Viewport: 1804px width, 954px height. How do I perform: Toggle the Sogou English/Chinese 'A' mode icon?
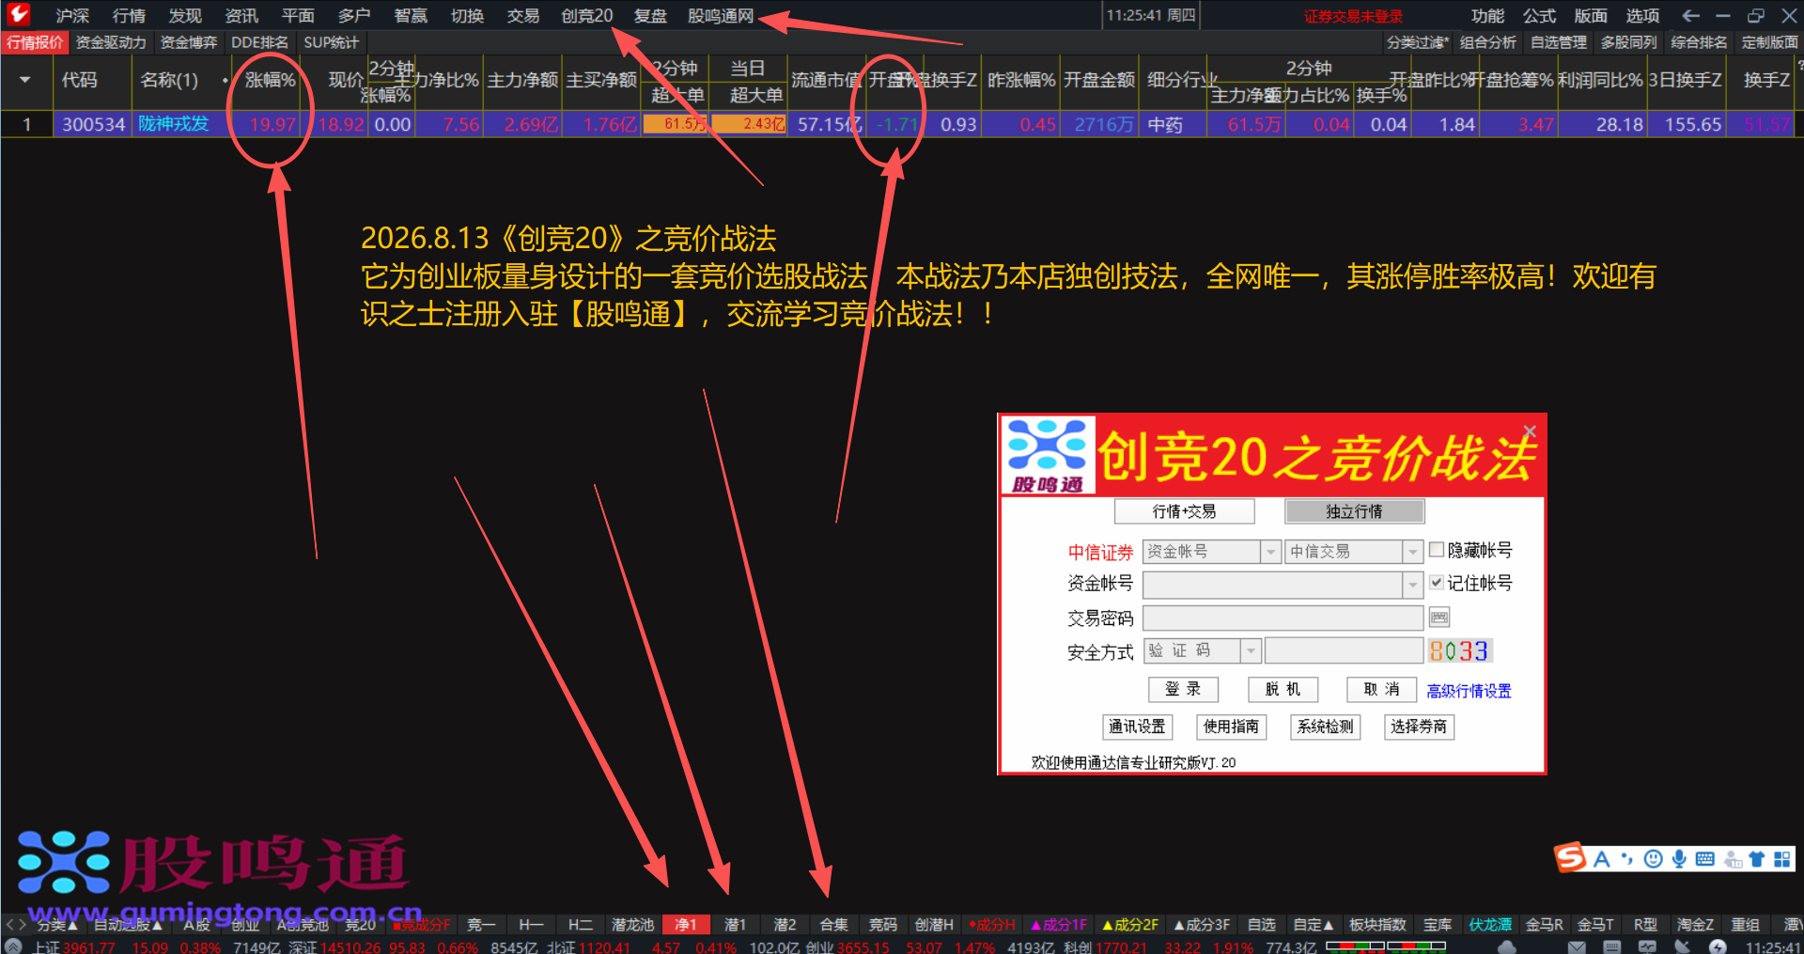pyautogui.click(x=1601, y=858)
